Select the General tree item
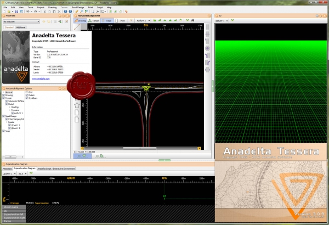This screenshot has height=225, width=329. [9, 92]
